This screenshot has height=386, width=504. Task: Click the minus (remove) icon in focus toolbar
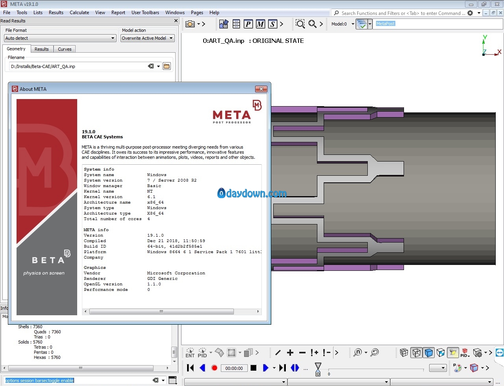coord(302,353)
